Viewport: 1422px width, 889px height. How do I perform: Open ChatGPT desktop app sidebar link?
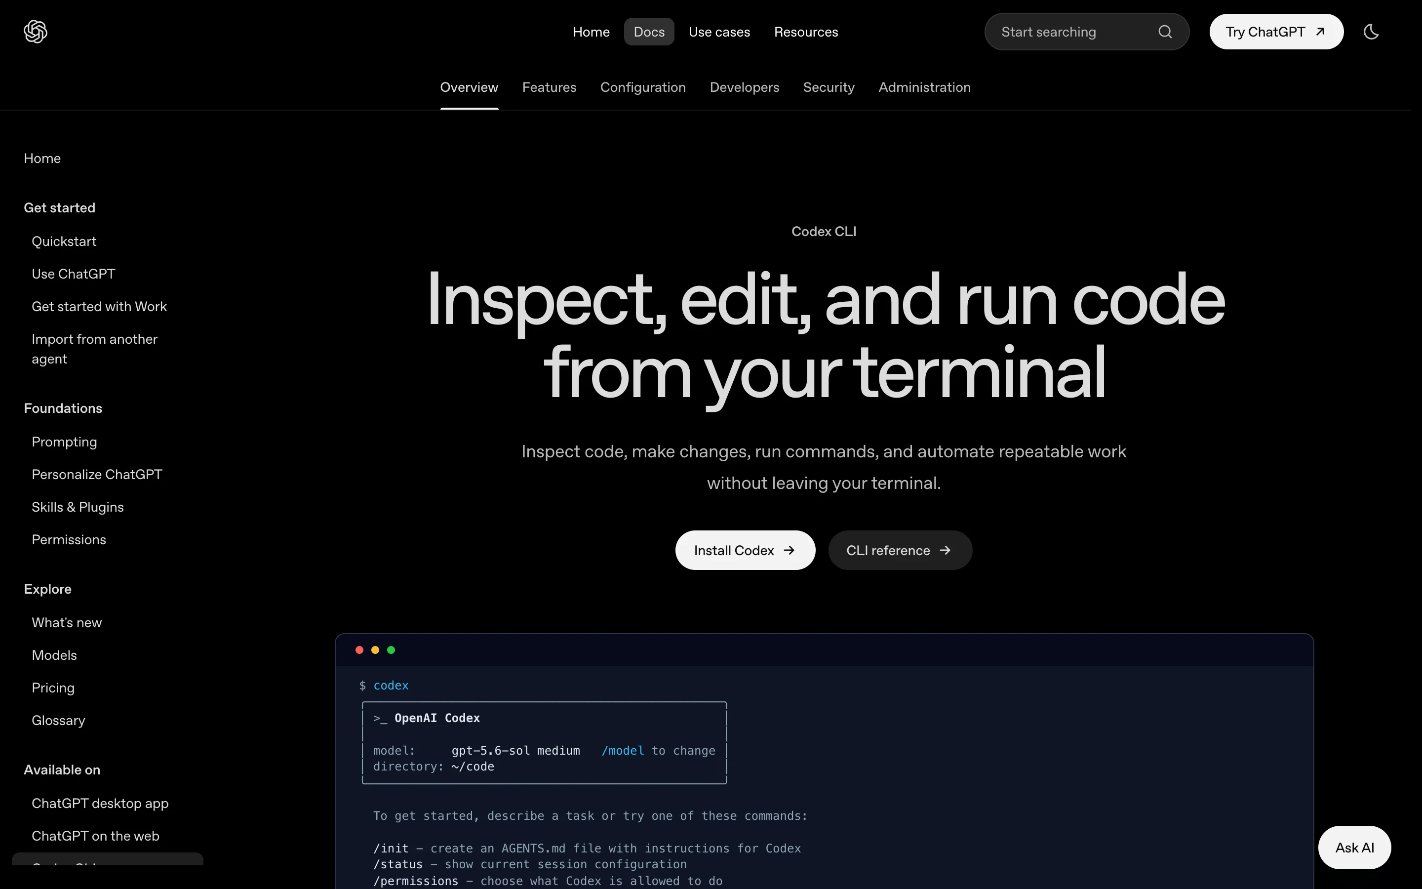tap(100, 803)
